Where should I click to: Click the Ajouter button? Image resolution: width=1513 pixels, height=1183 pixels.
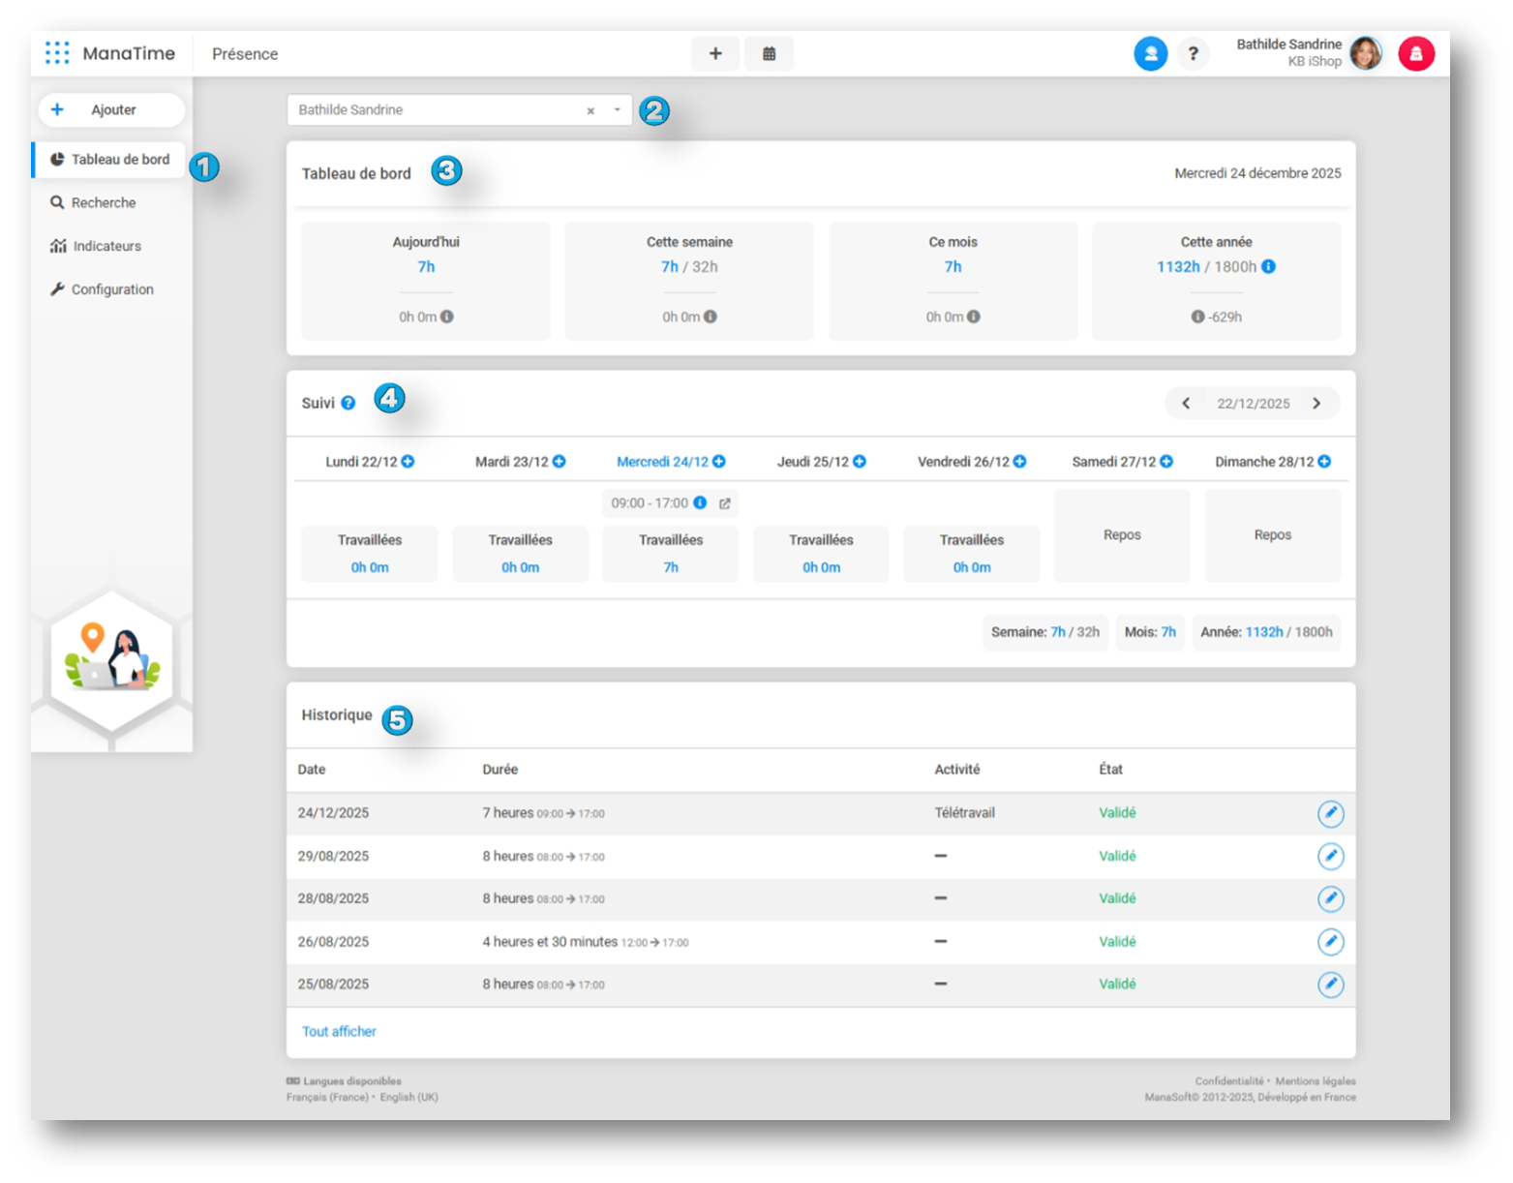pyautogui.click(x=111, y=110)
